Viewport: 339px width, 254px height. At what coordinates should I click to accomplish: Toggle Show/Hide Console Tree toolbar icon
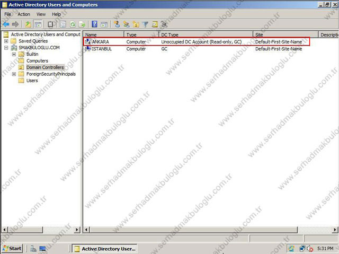[38, 24]
